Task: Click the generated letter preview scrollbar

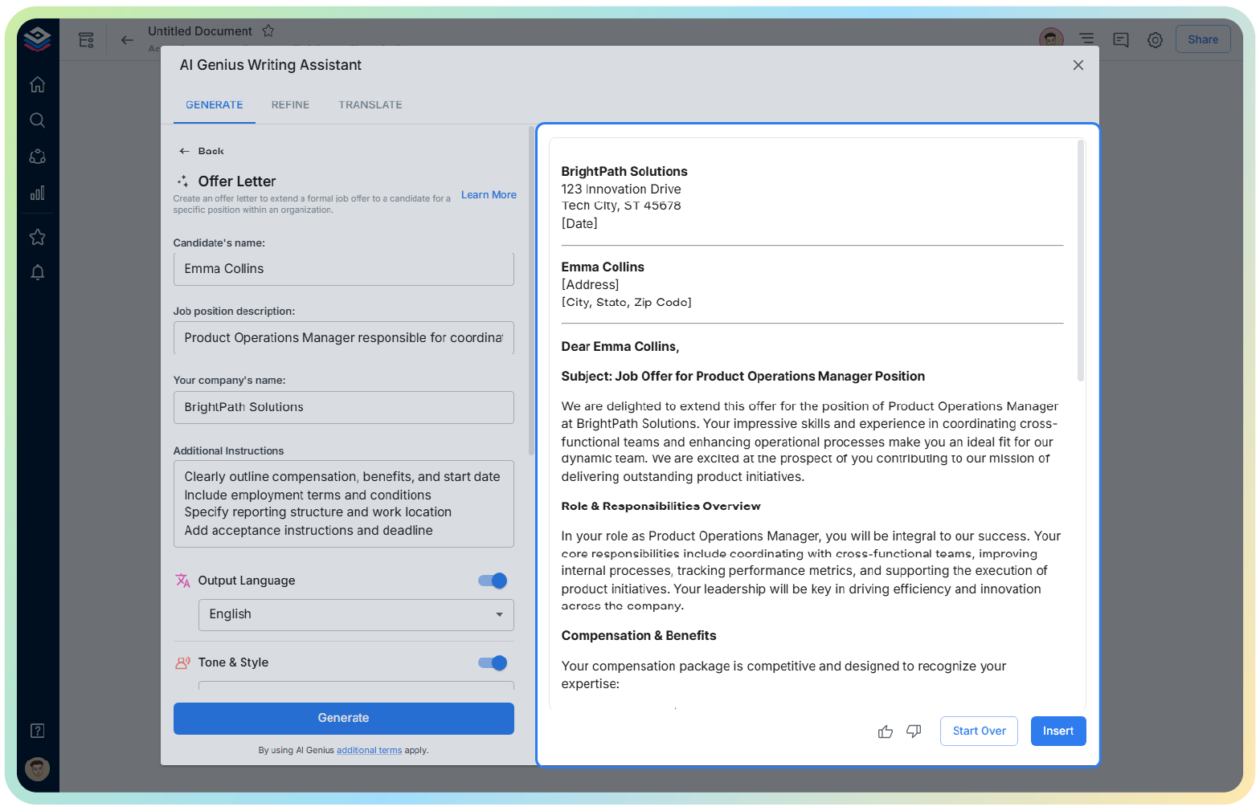Action: point(1081,261)
